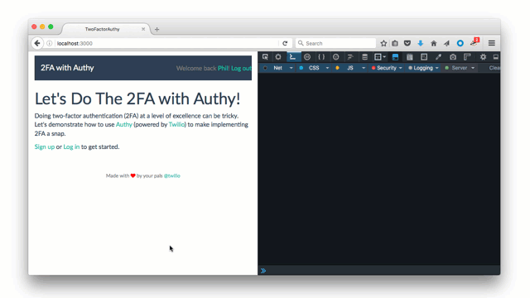Open a new browser tab
The image size is (530, 298).
click(x=157, y=30)
